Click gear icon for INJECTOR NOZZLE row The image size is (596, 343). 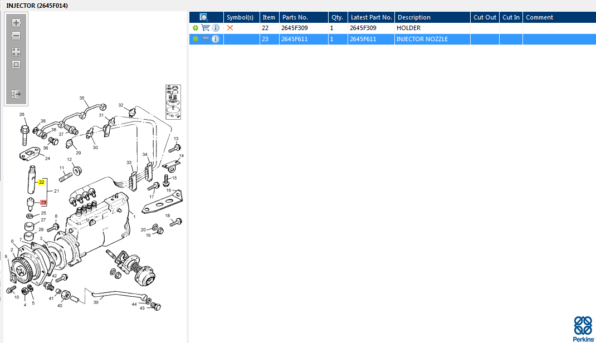196,39
